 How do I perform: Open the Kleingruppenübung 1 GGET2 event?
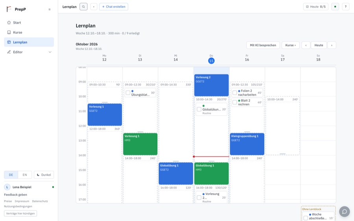pos(247,144)
